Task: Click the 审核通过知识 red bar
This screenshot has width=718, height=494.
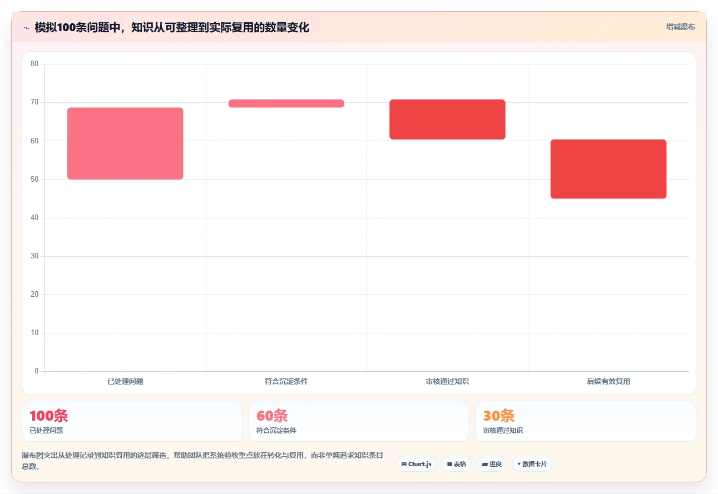Action: pos(447,119)
